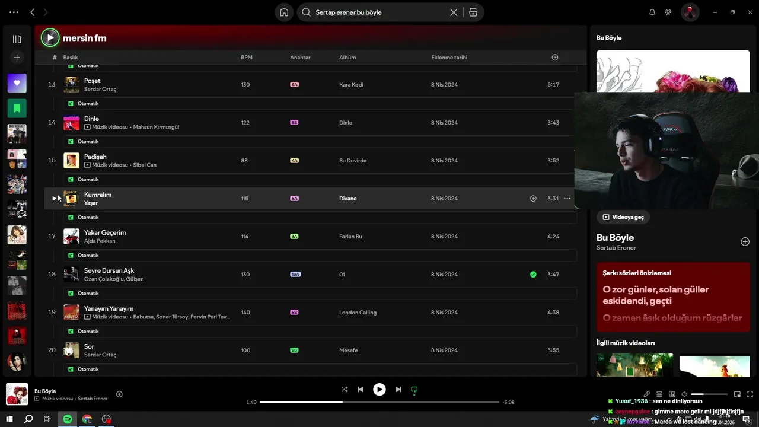Viewport: 759px width, 427px height.
Task: Sort by the BPM column header
Action: [247, 58]
